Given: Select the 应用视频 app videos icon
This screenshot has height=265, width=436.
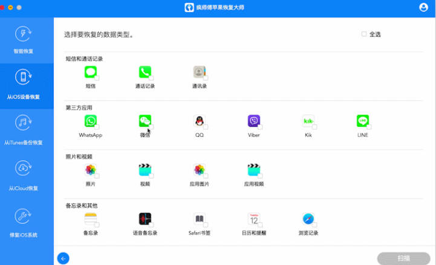Looking at the screenshot, I should pos(254,170).
